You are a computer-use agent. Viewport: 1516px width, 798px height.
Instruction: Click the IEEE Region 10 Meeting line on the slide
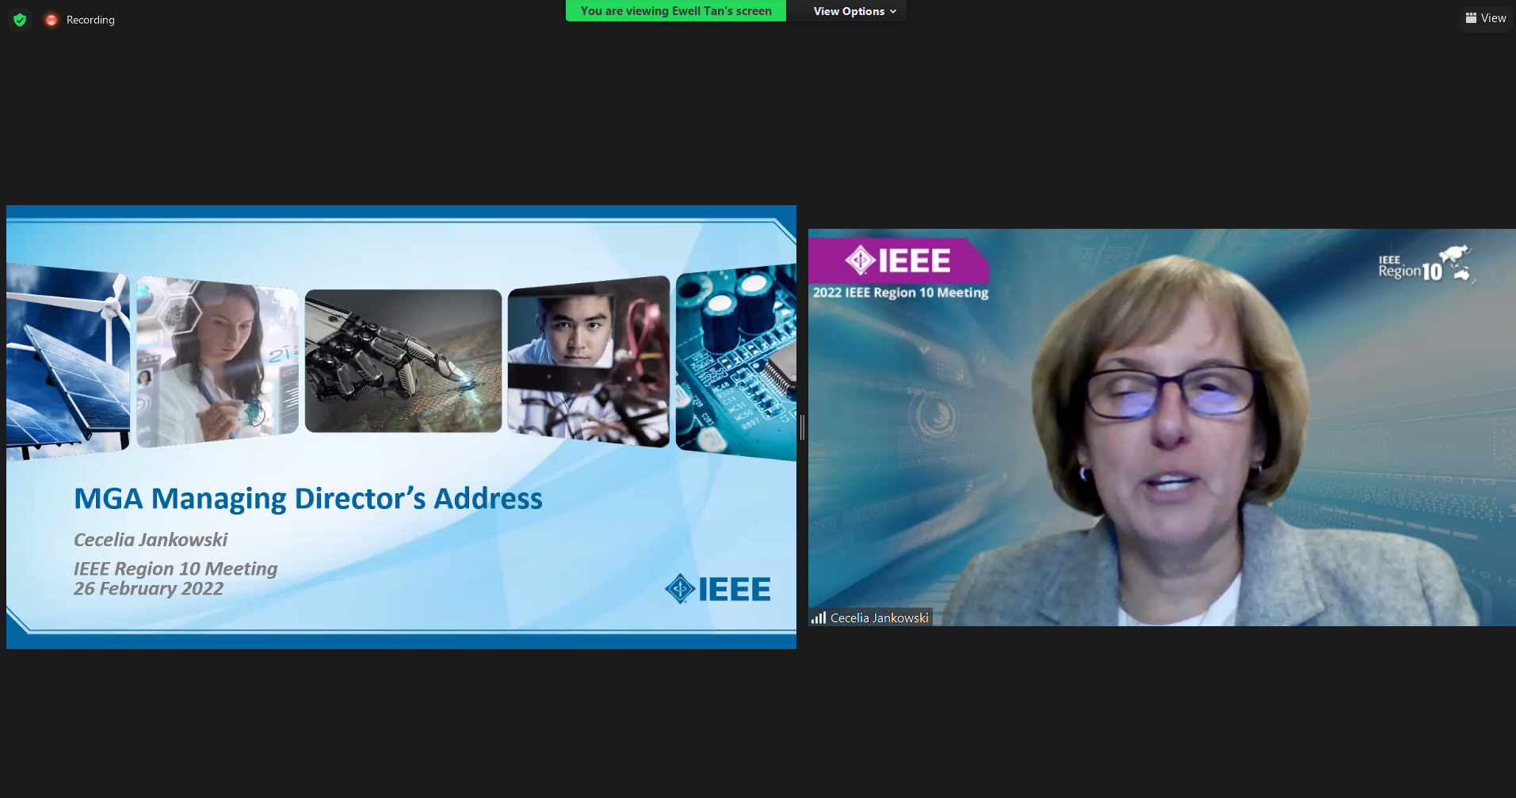tap(176, 568)
